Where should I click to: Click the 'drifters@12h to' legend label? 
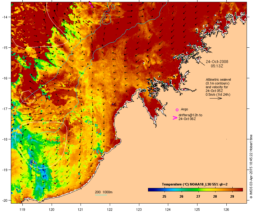click(190, 115)
